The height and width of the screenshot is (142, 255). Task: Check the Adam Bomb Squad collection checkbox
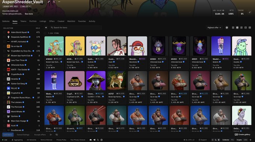4,33
